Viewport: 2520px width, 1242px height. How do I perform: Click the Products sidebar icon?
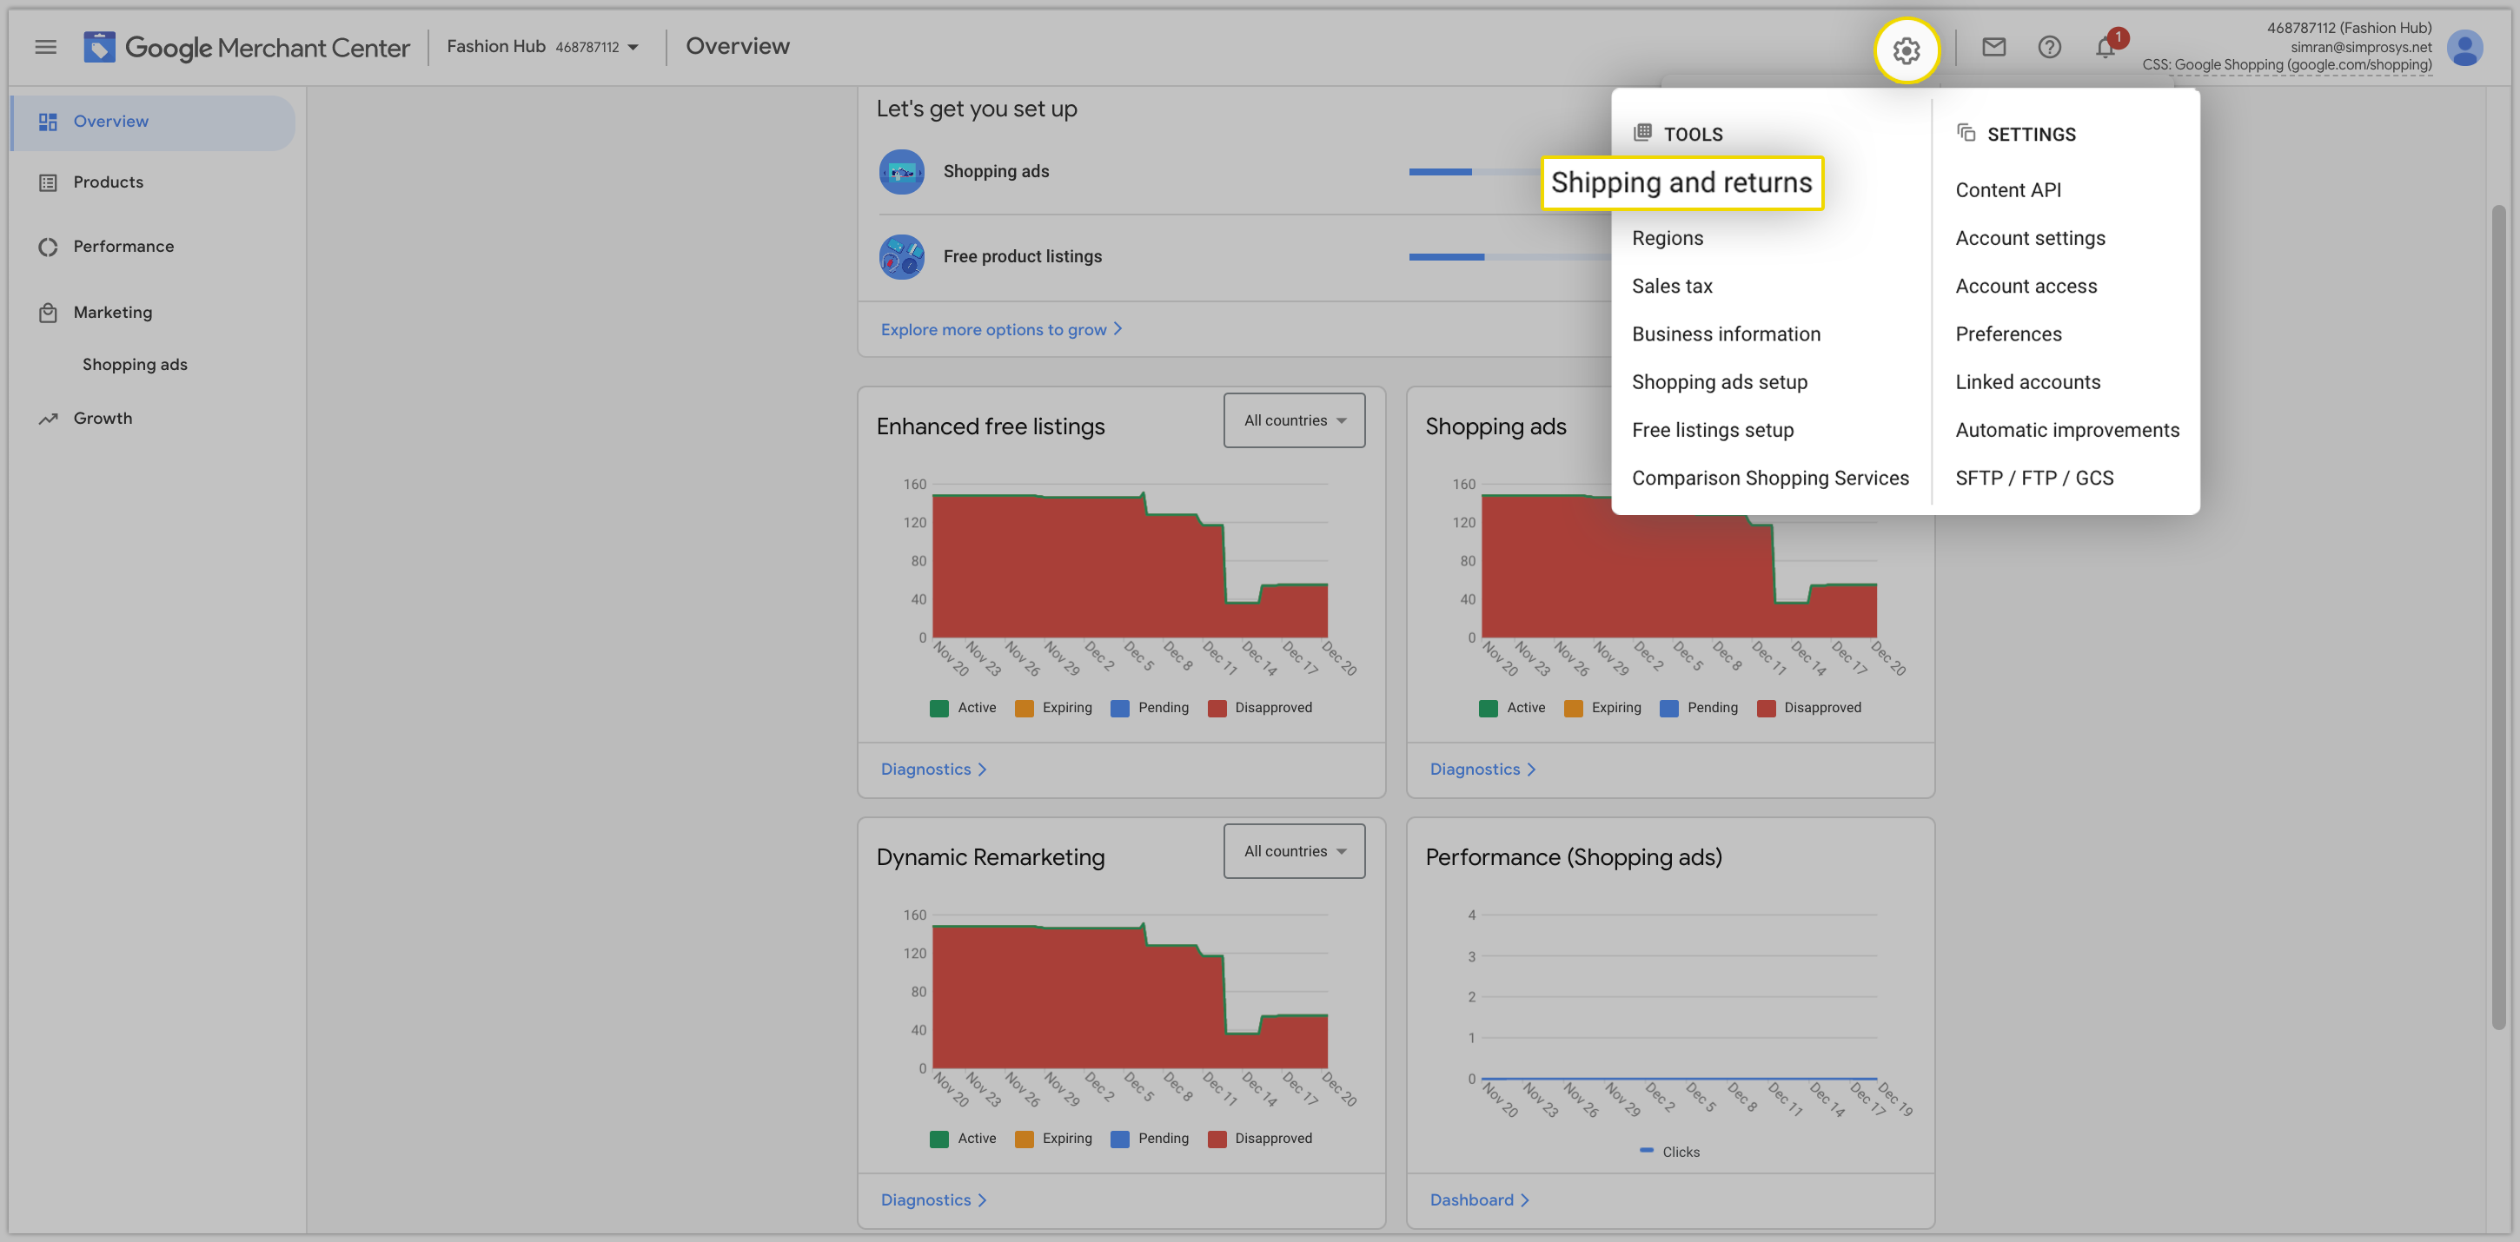[x=47, y=182]
